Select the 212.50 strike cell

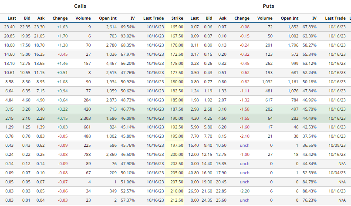[175, 201]
